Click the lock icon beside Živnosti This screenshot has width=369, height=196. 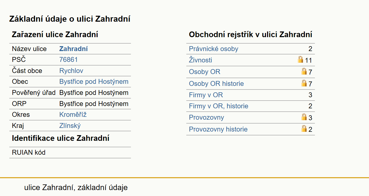coord(300,60)
